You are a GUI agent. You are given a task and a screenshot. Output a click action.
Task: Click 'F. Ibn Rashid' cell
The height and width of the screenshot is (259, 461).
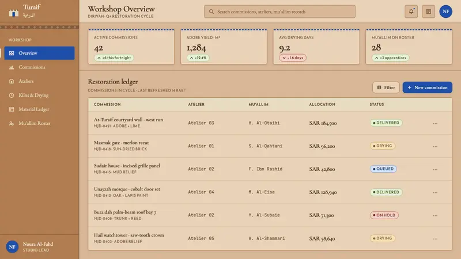(x=266, y=169)
